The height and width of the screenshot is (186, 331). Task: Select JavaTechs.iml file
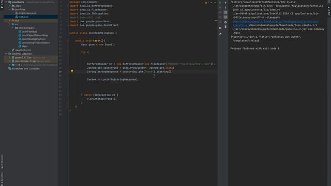tap(23, 50)
